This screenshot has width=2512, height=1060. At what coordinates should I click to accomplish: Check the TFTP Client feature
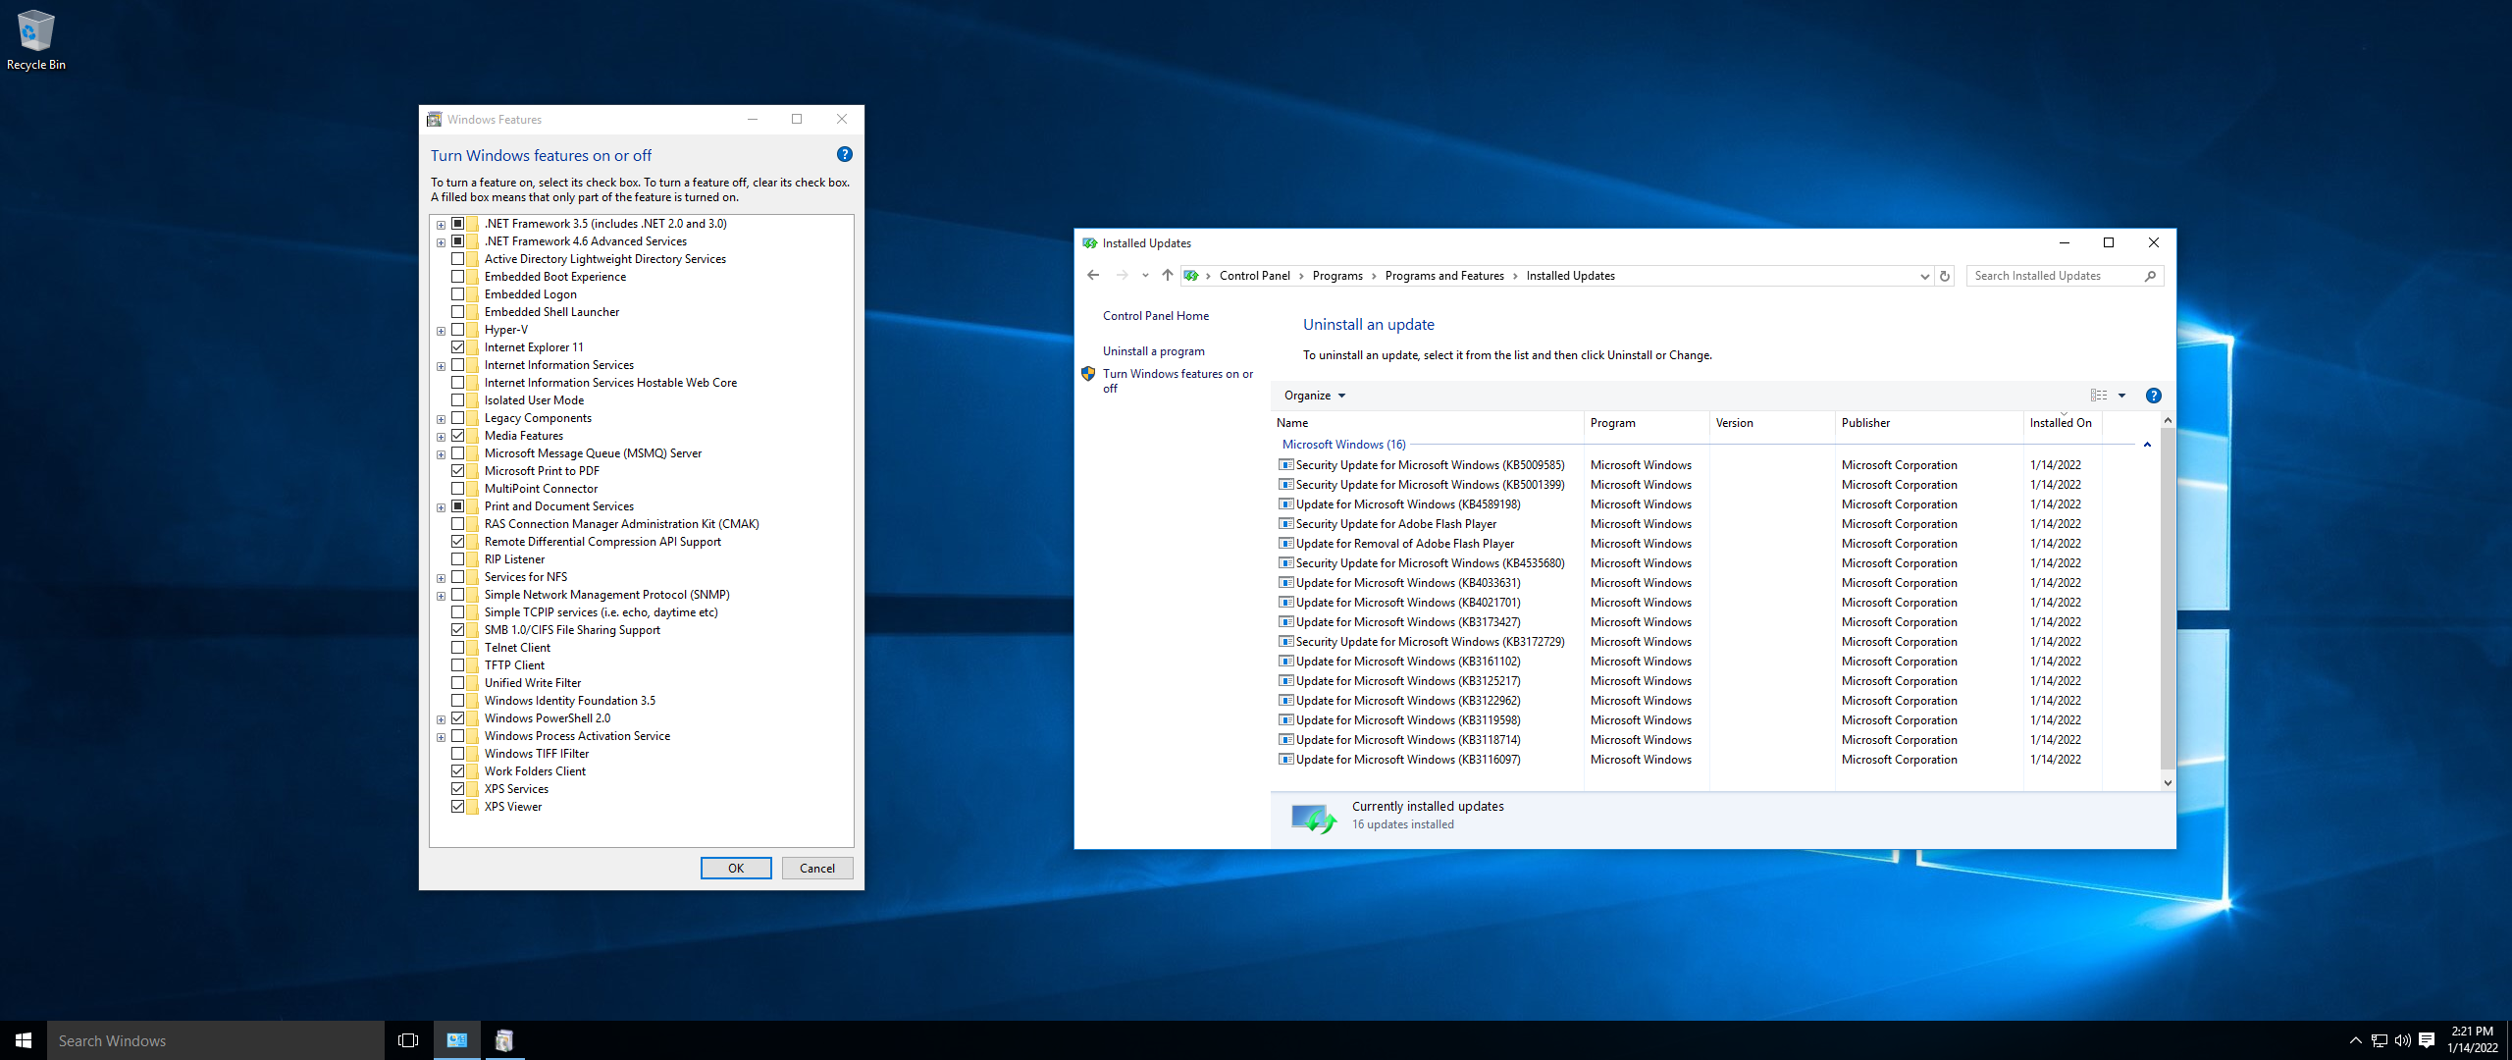click(x=457, y=665)
